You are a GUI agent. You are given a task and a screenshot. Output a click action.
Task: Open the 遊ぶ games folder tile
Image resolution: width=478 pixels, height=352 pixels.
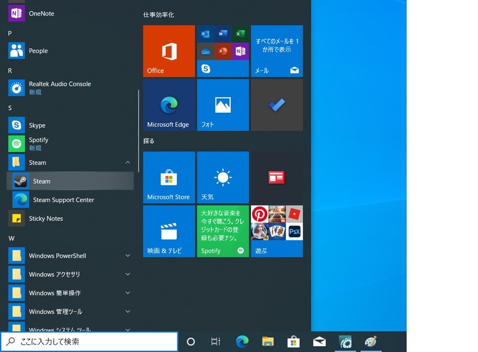pyautogui.click(x=277, y=231)
